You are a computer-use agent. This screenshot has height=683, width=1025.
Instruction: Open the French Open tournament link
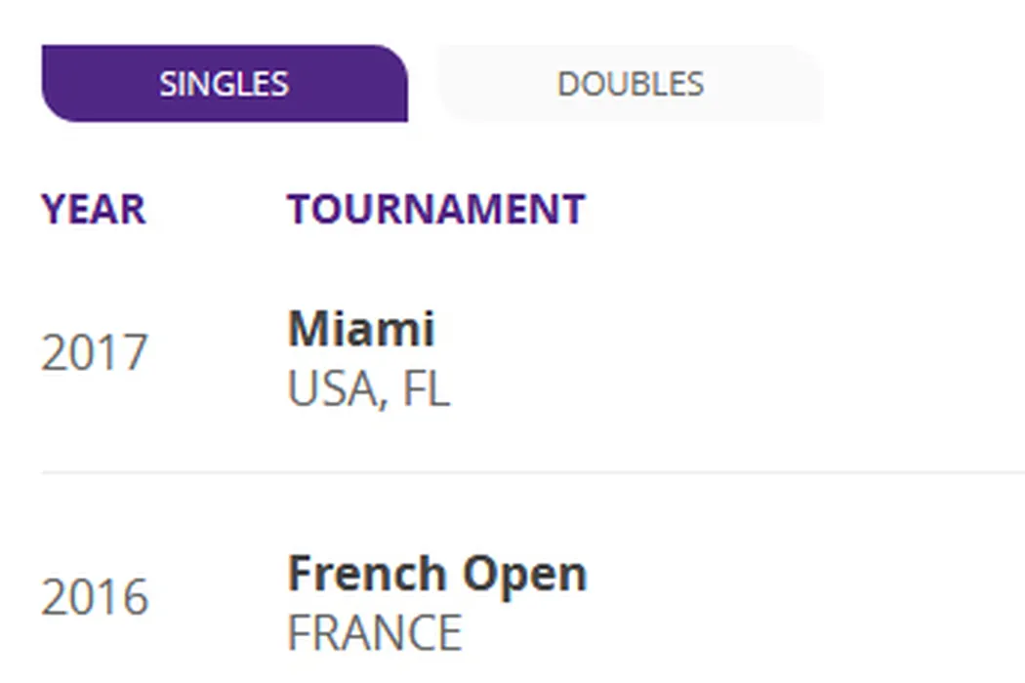tap(436, 574)
